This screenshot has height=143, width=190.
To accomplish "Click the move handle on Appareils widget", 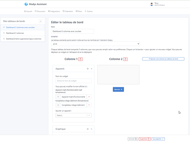I will pos(88,69).
